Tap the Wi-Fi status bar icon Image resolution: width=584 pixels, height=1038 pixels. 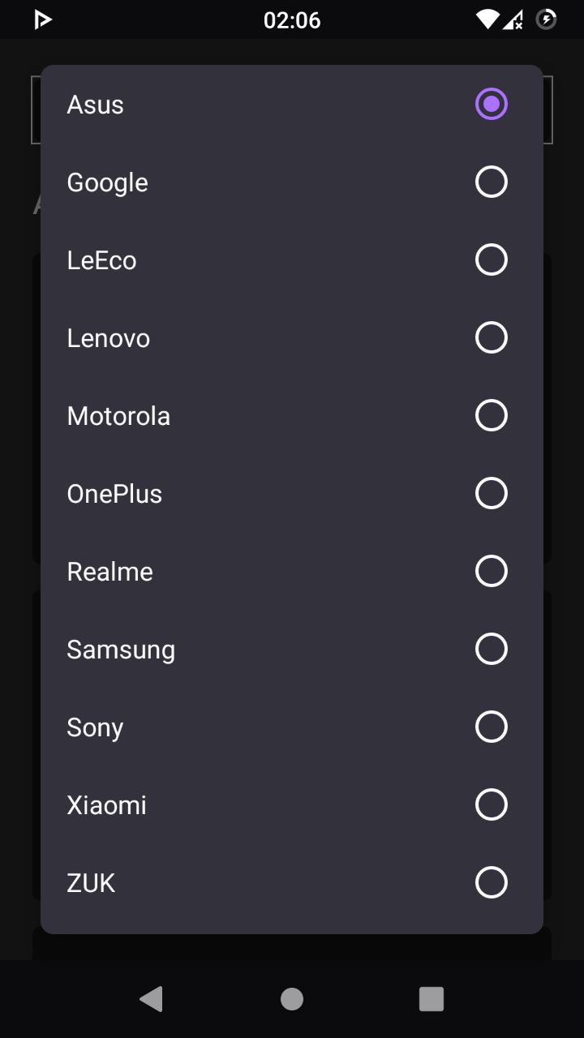(x=487, y=19)
